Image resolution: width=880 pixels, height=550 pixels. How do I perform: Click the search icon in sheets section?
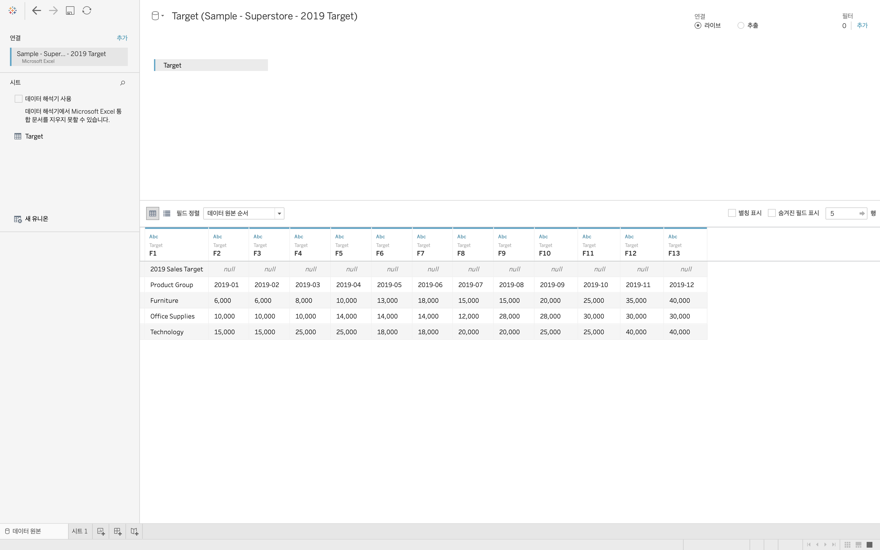point(123,83)
